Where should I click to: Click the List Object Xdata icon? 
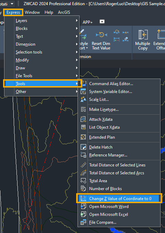(83, 127)
